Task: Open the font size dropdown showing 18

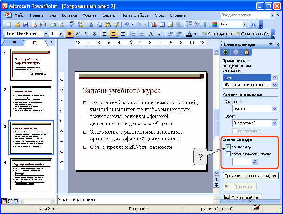Action: [x=60, y=34]
